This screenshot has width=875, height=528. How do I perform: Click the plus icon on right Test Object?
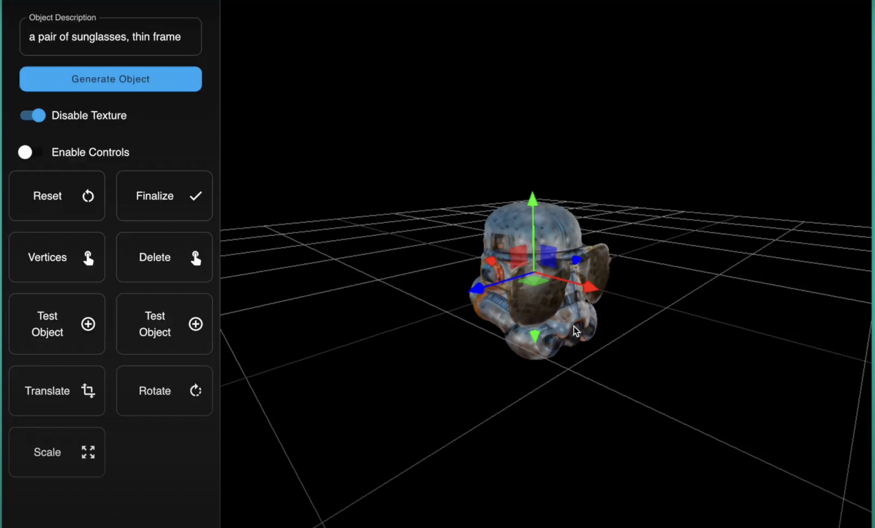point(196,324)
